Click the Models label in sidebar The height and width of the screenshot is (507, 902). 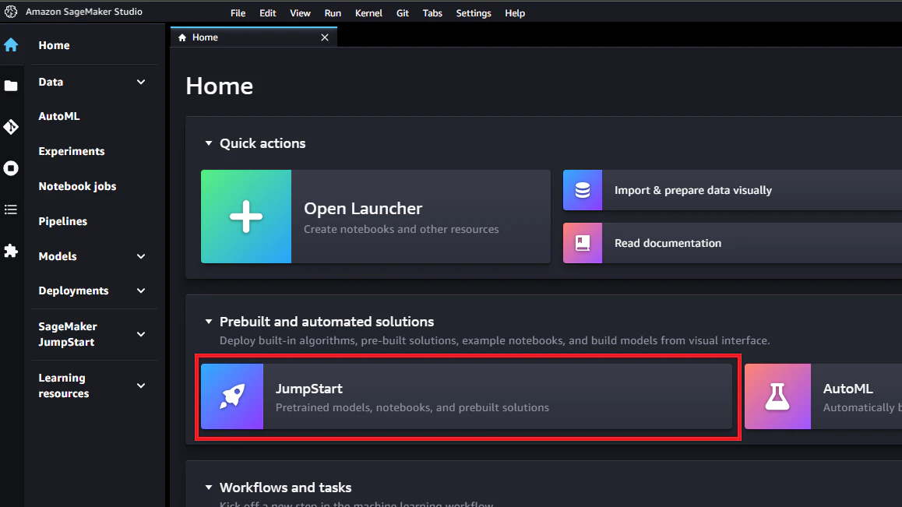point(58,256)
